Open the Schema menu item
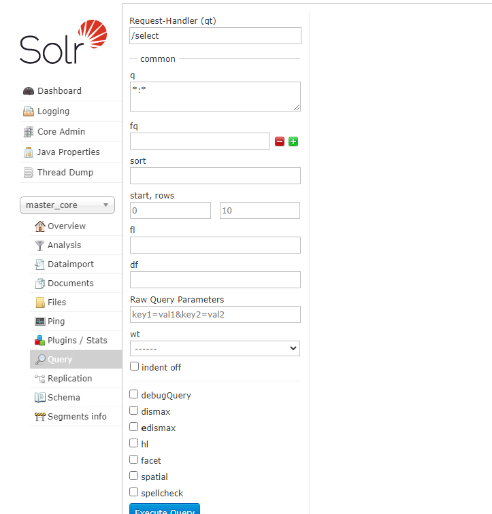This screenshot has width=492, height=514. pyautogui.click(x=63, y=398)
